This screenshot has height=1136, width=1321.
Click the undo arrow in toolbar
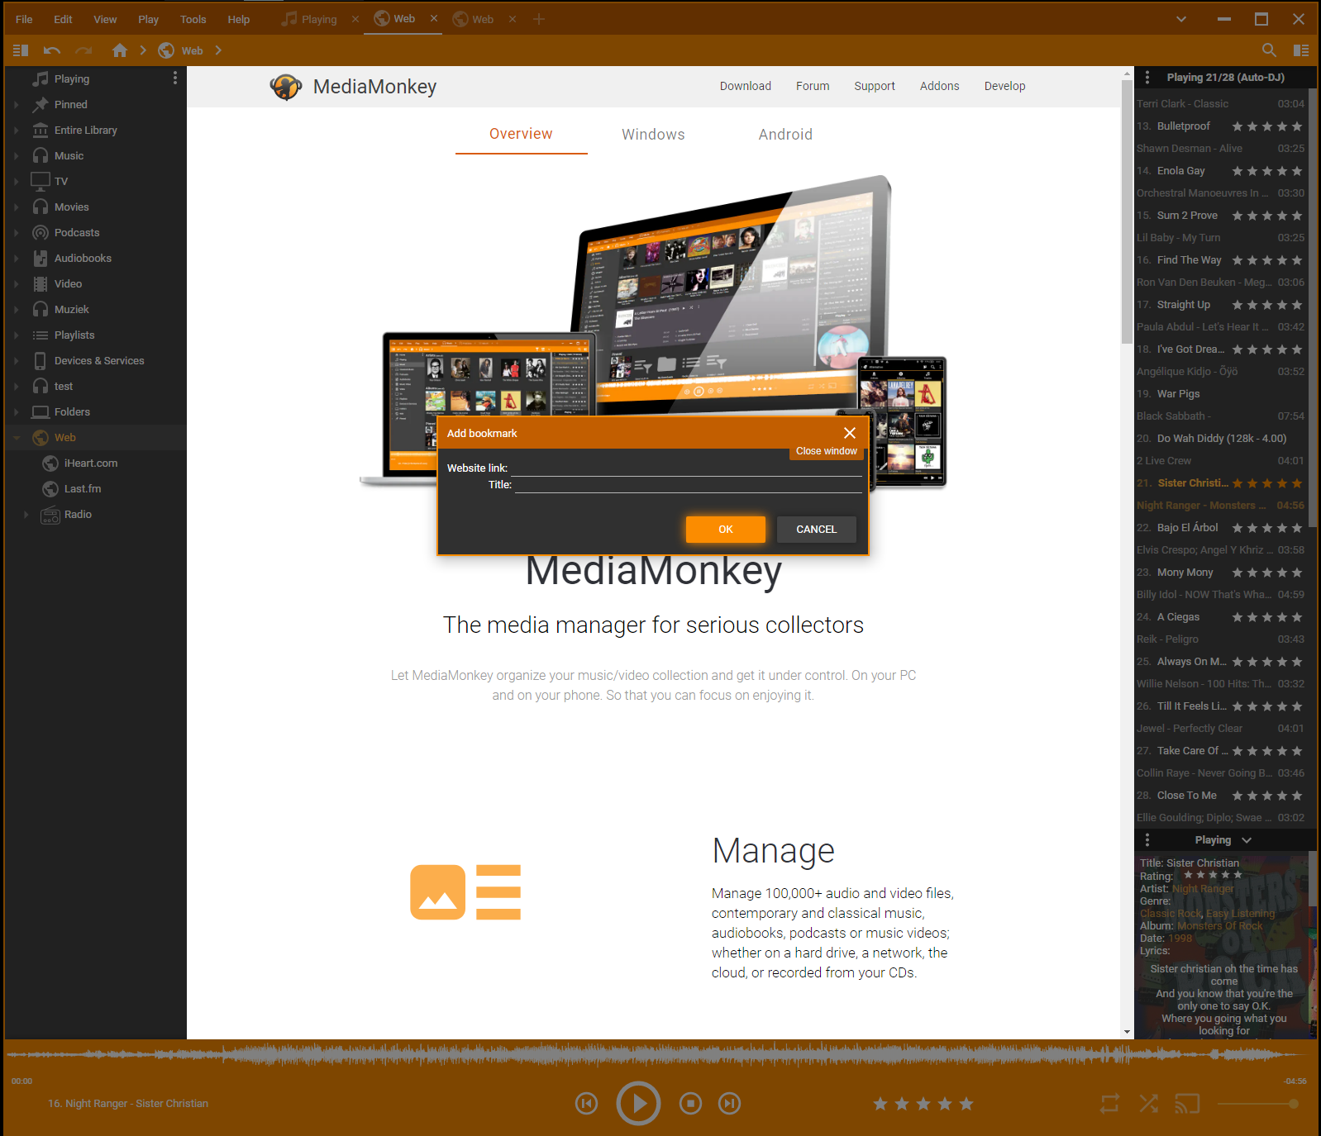52,50
